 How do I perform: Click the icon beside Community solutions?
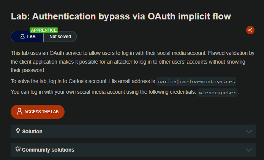click(x=18, y=149)
